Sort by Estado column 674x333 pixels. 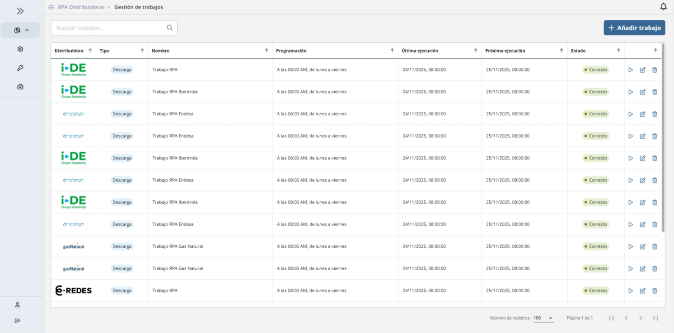pyautogui.click(x=618, y=51)
